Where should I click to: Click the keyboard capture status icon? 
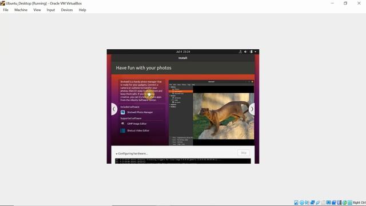pos(350,203)
